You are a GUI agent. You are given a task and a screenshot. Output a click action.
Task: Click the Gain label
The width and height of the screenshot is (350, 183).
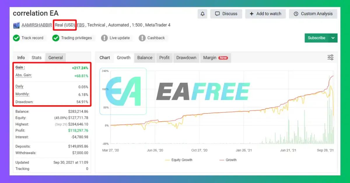pyautogui.click(x=20, y=67)
